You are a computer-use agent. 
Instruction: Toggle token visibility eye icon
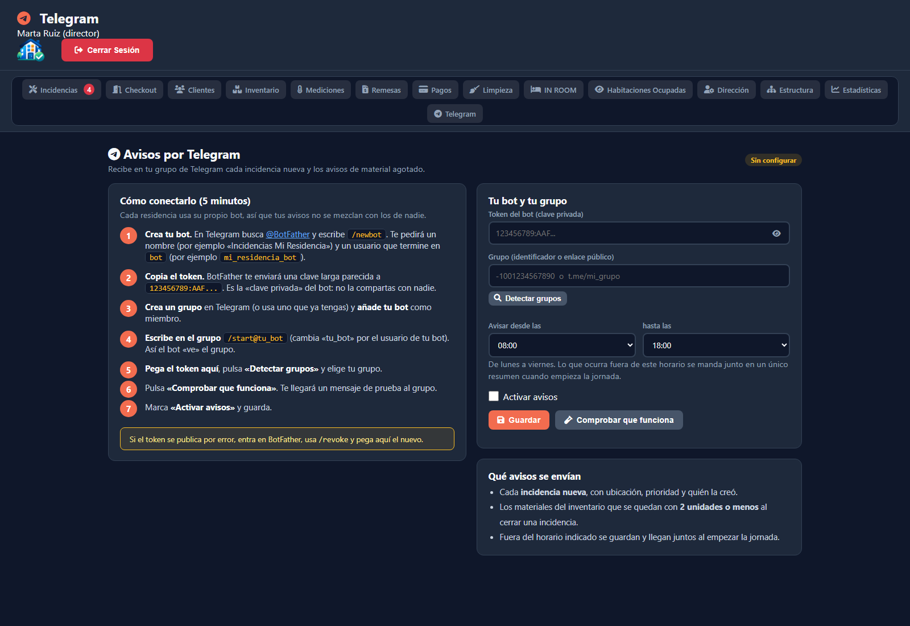pyautogui.click(x=776, y=233)
